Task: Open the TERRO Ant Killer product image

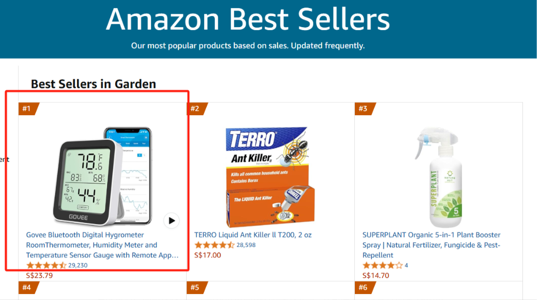Action: [270, 175]
